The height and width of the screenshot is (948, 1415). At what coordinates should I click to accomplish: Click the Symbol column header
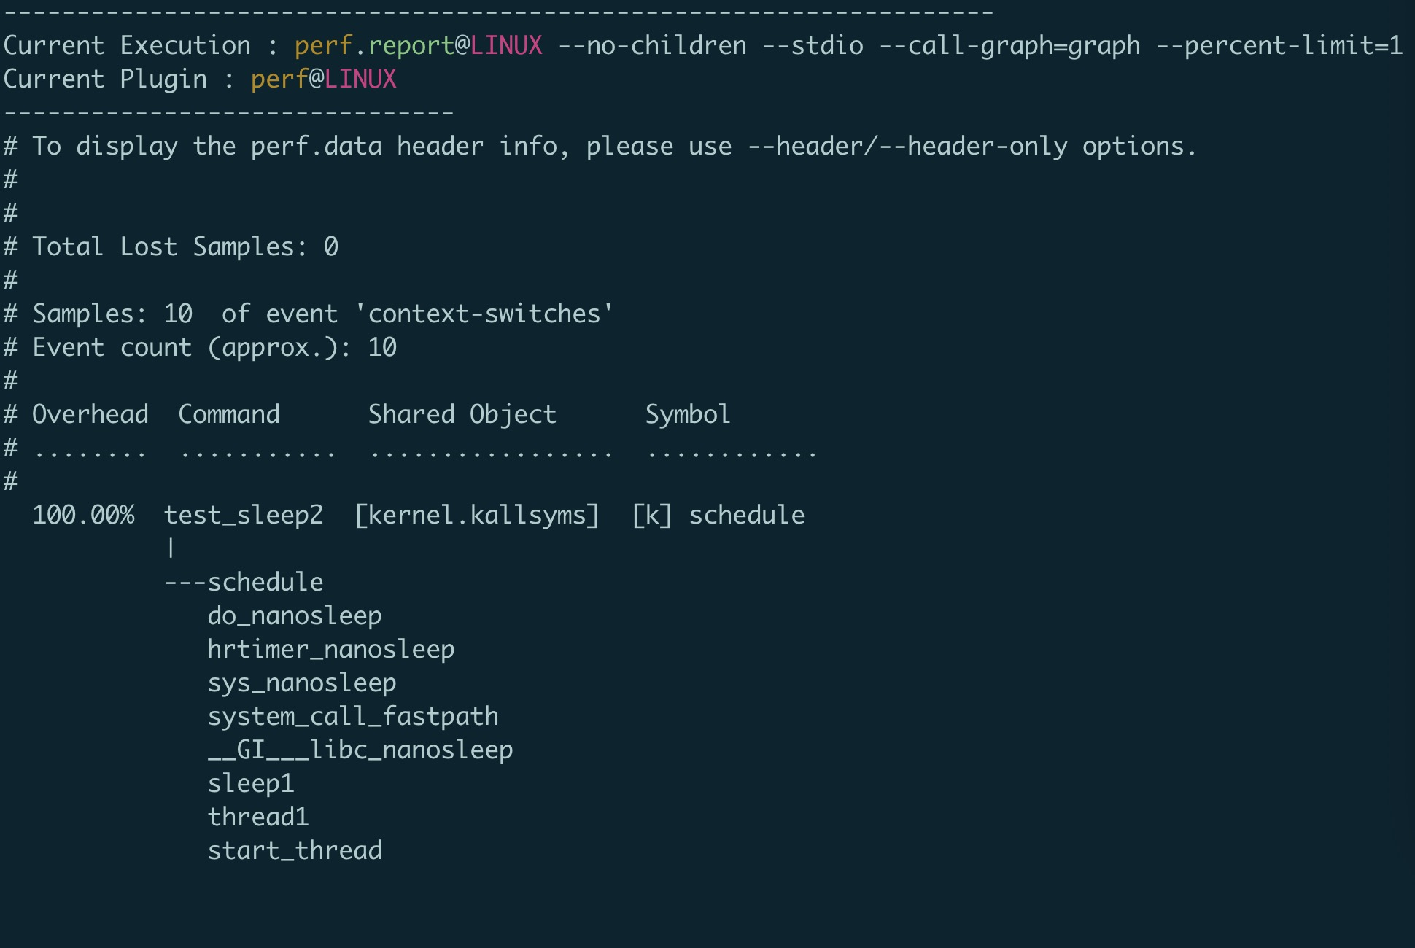(688, 414)
